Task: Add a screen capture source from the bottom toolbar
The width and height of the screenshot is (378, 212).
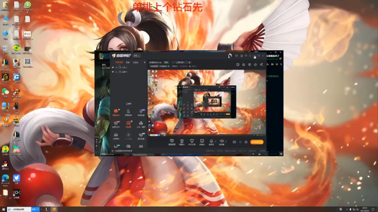Action: point(172,142)
